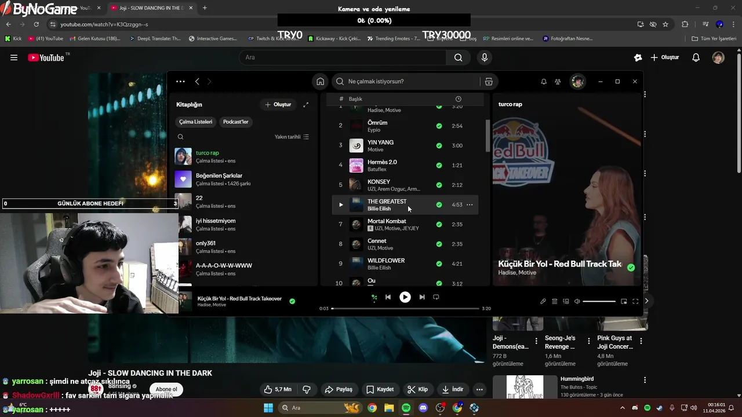Click Kaydet save button
Image resolution: width=742 pixels, height=417 pixels.
[x=380, y=389]
